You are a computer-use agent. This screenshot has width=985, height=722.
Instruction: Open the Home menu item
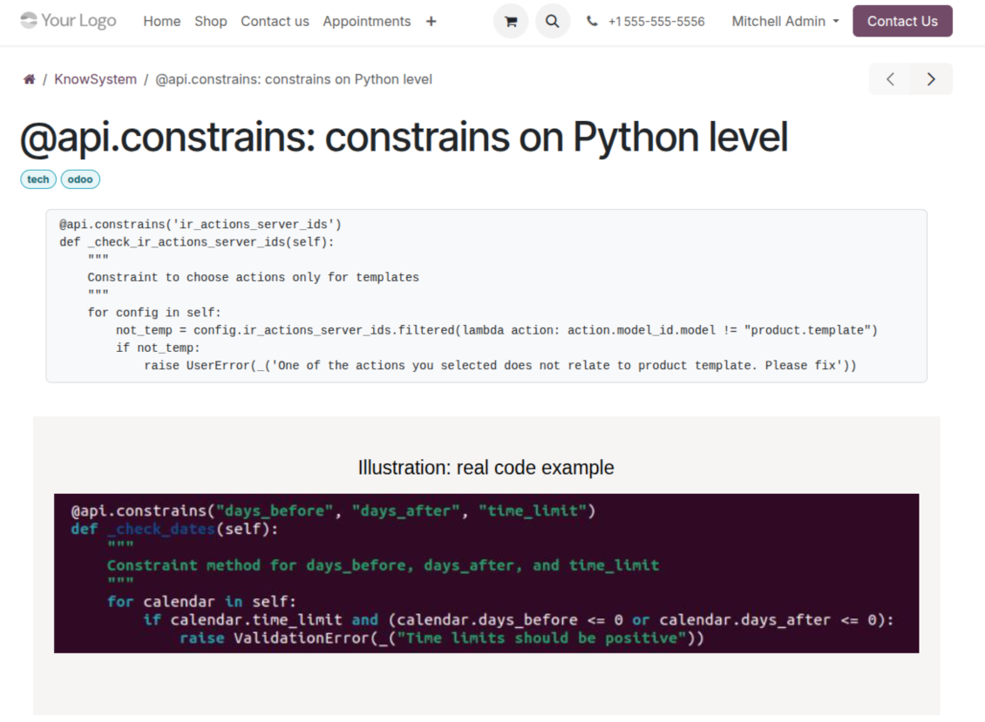pos(162,21)
